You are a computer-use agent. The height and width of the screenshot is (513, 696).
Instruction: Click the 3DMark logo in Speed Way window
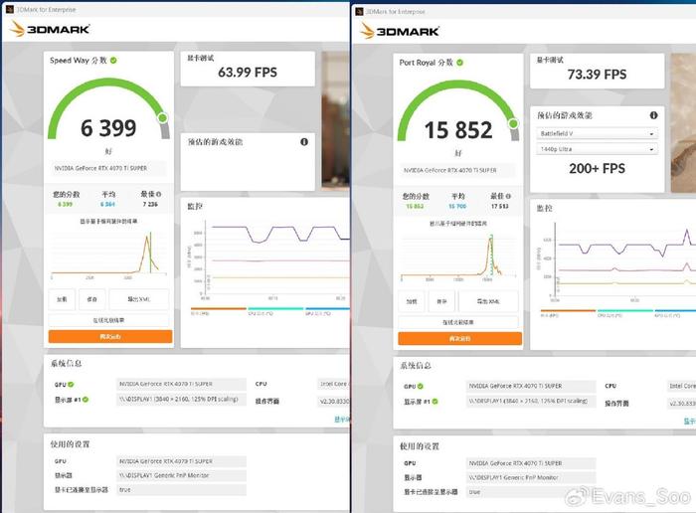[x=50, y=29]
